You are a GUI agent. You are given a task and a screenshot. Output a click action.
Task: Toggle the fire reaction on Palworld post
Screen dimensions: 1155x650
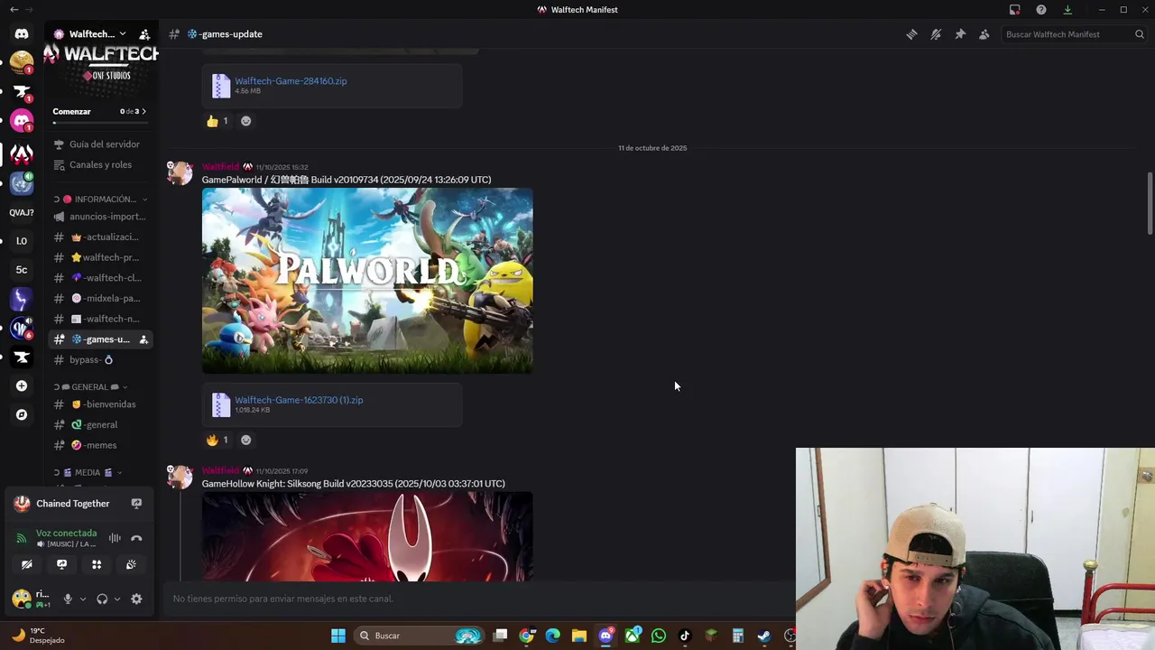217,440
